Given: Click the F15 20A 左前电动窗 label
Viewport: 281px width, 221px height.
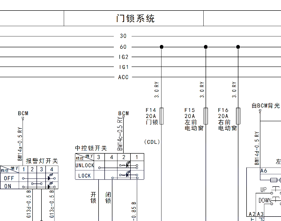Looking at the screenshot, I should pos(194,119).
